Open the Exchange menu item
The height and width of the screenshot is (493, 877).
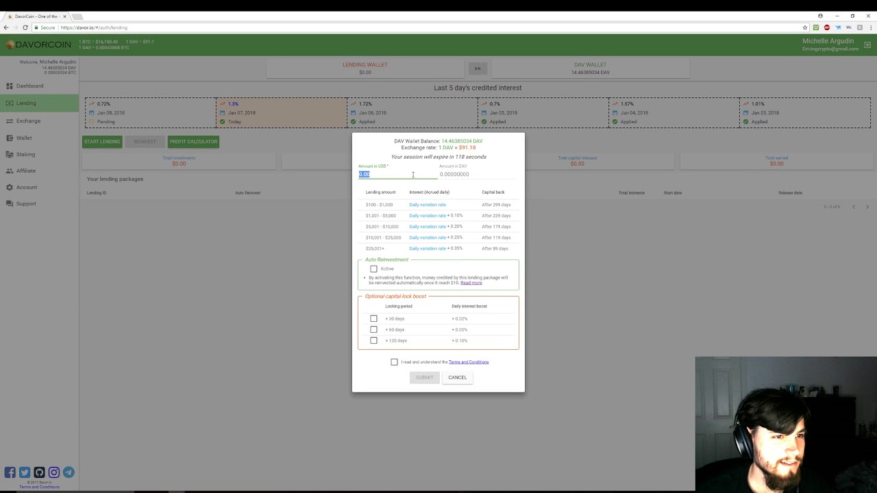[x=39, y=121]
